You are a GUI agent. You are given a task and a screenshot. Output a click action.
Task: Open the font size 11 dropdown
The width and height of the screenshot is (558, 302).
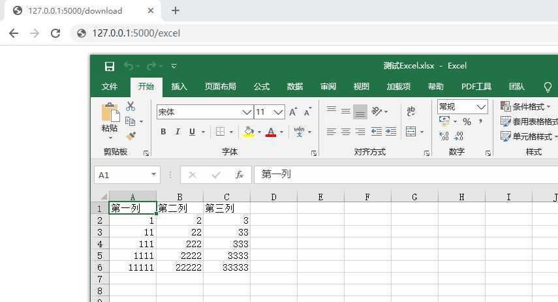click(x=278, y=112)
